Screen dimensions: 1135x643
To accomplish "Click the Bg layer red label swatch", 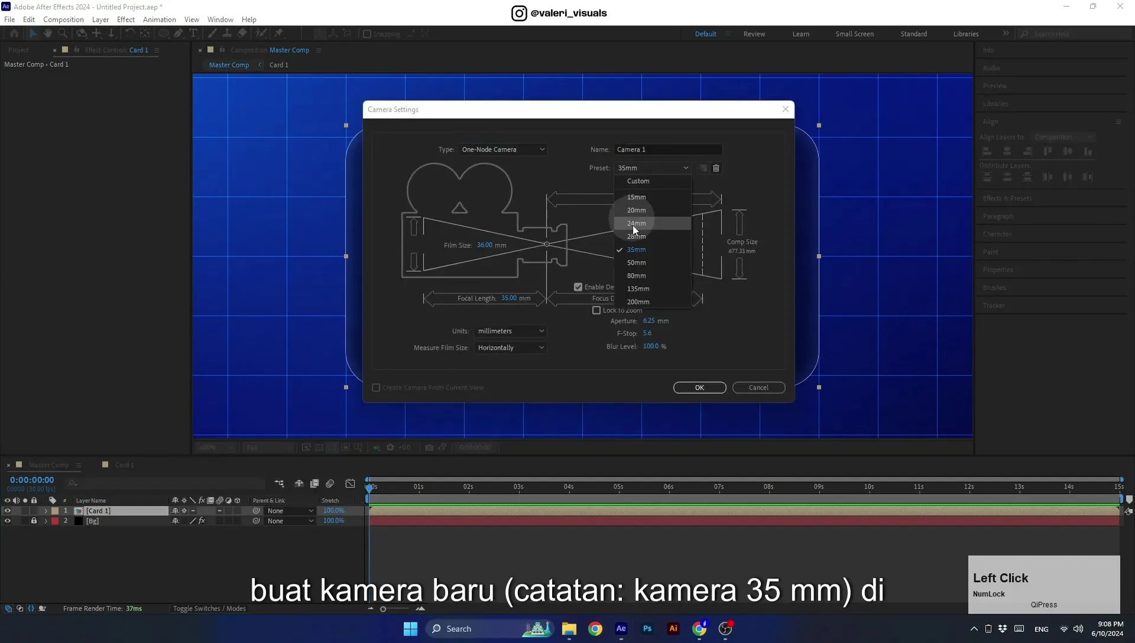I will (55, 521).
